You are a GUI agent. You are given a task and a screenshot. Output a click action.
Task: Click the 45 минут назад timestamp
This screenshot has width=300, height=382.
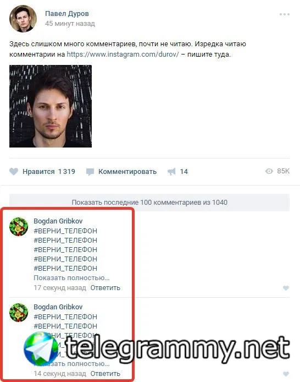[x=70, y=24]
